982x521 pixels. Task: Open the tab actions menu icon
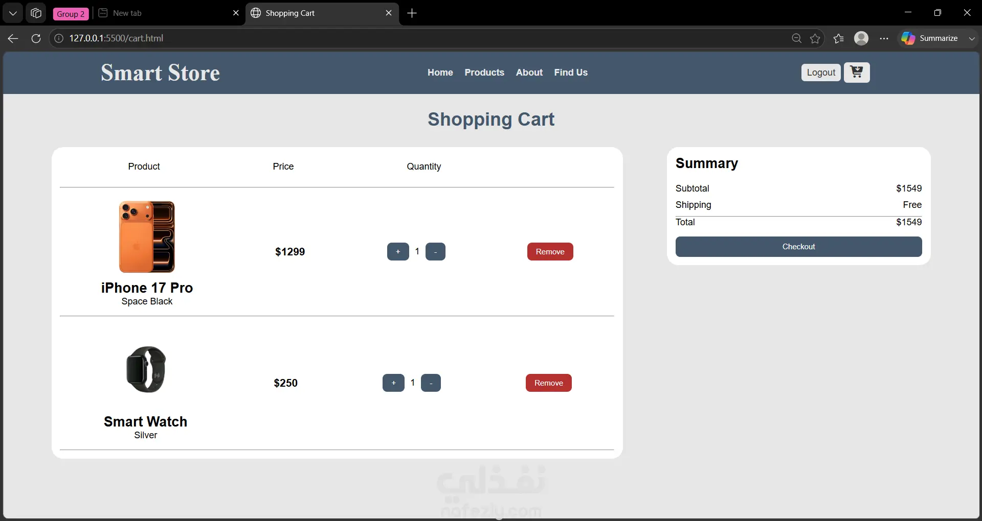pos(13,13)
